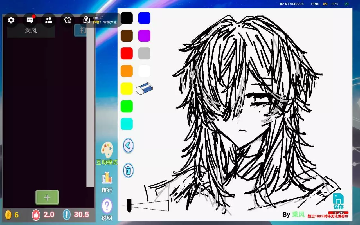Viewport: 360px width, 225px height.
Task: Click the 乘风 name button
Action: click(31, 30)
